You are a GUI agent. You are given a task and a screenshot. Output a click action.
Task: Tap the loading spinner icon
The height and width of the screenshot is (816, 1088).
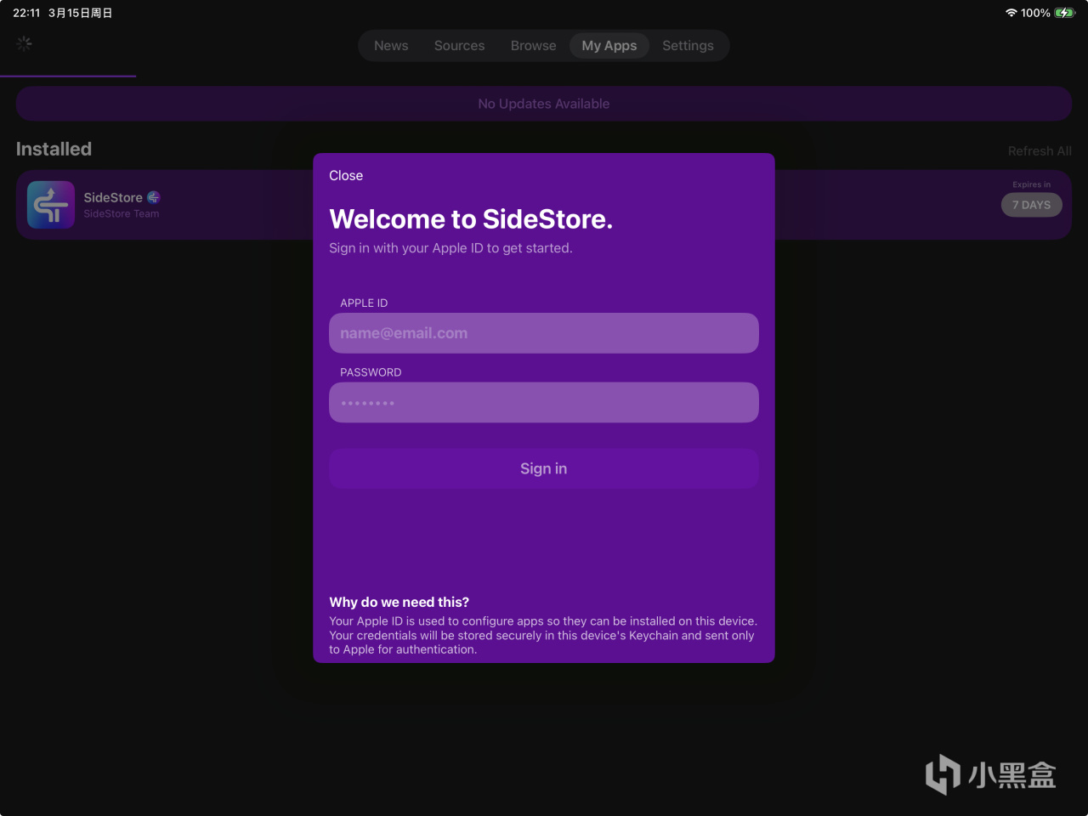pos(24,43)
